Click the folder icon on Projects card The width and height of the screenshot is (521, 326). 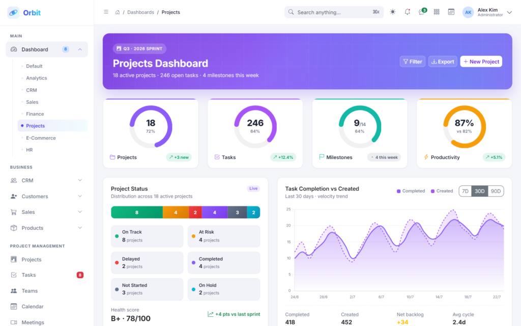(112, 157)
